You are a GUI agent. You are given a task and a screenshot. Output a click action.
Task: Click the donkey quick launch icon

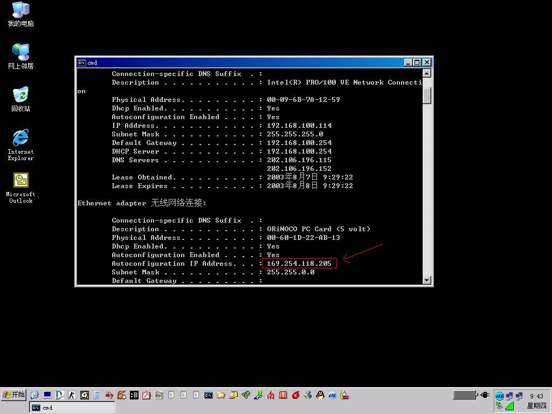point(121,395)
